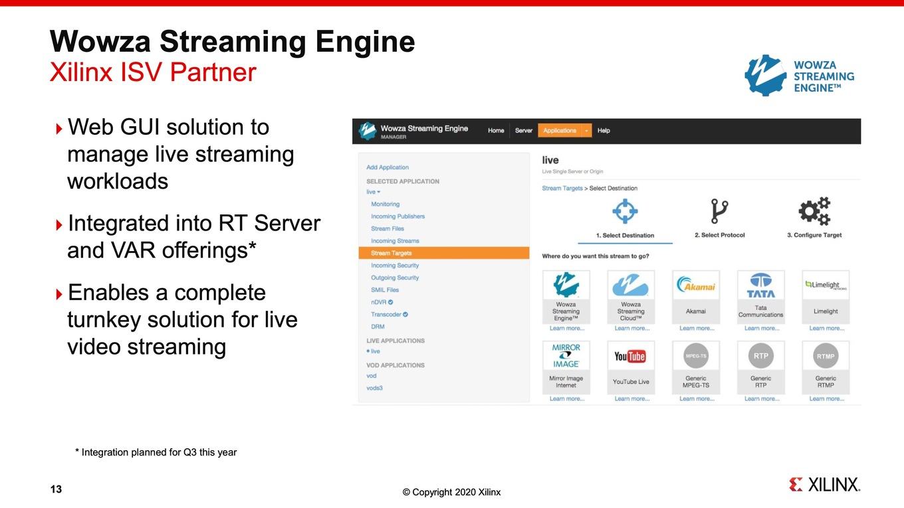Screen dimensions: 904x508
Task: Choose Generic MPEG-TS destination icon
Action: click(x=696, y=356)
